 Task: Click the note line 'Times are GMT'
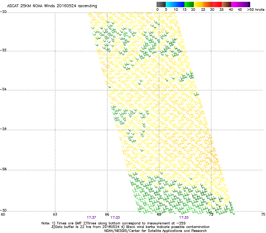point(69,223)
